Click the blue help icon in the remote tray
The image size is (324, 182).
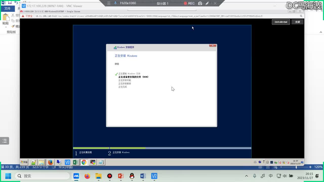click(x=260, y=162)
